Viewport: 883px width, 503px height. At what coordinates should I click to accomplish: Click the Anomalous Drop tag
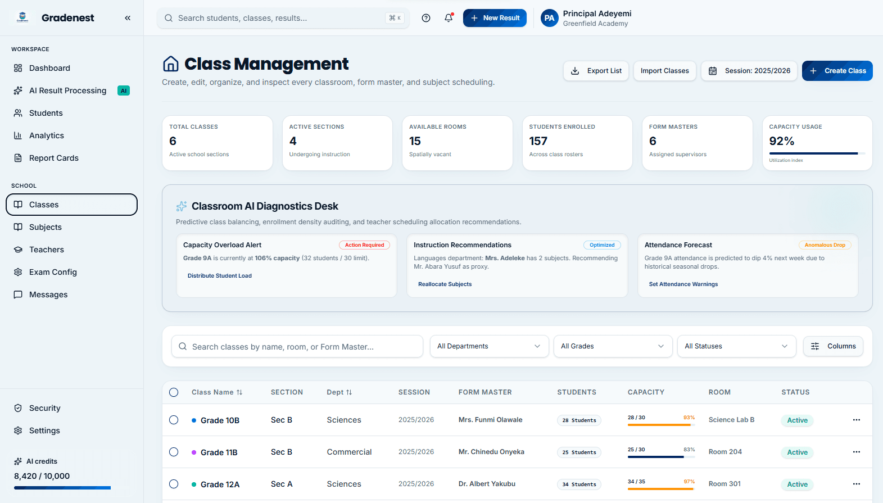(825, 245)
